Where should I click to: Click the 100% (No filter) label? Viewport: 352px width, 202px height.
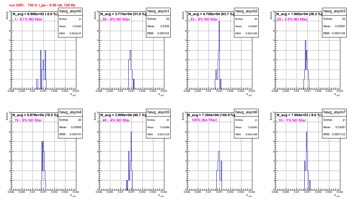(x=204, y=120)
